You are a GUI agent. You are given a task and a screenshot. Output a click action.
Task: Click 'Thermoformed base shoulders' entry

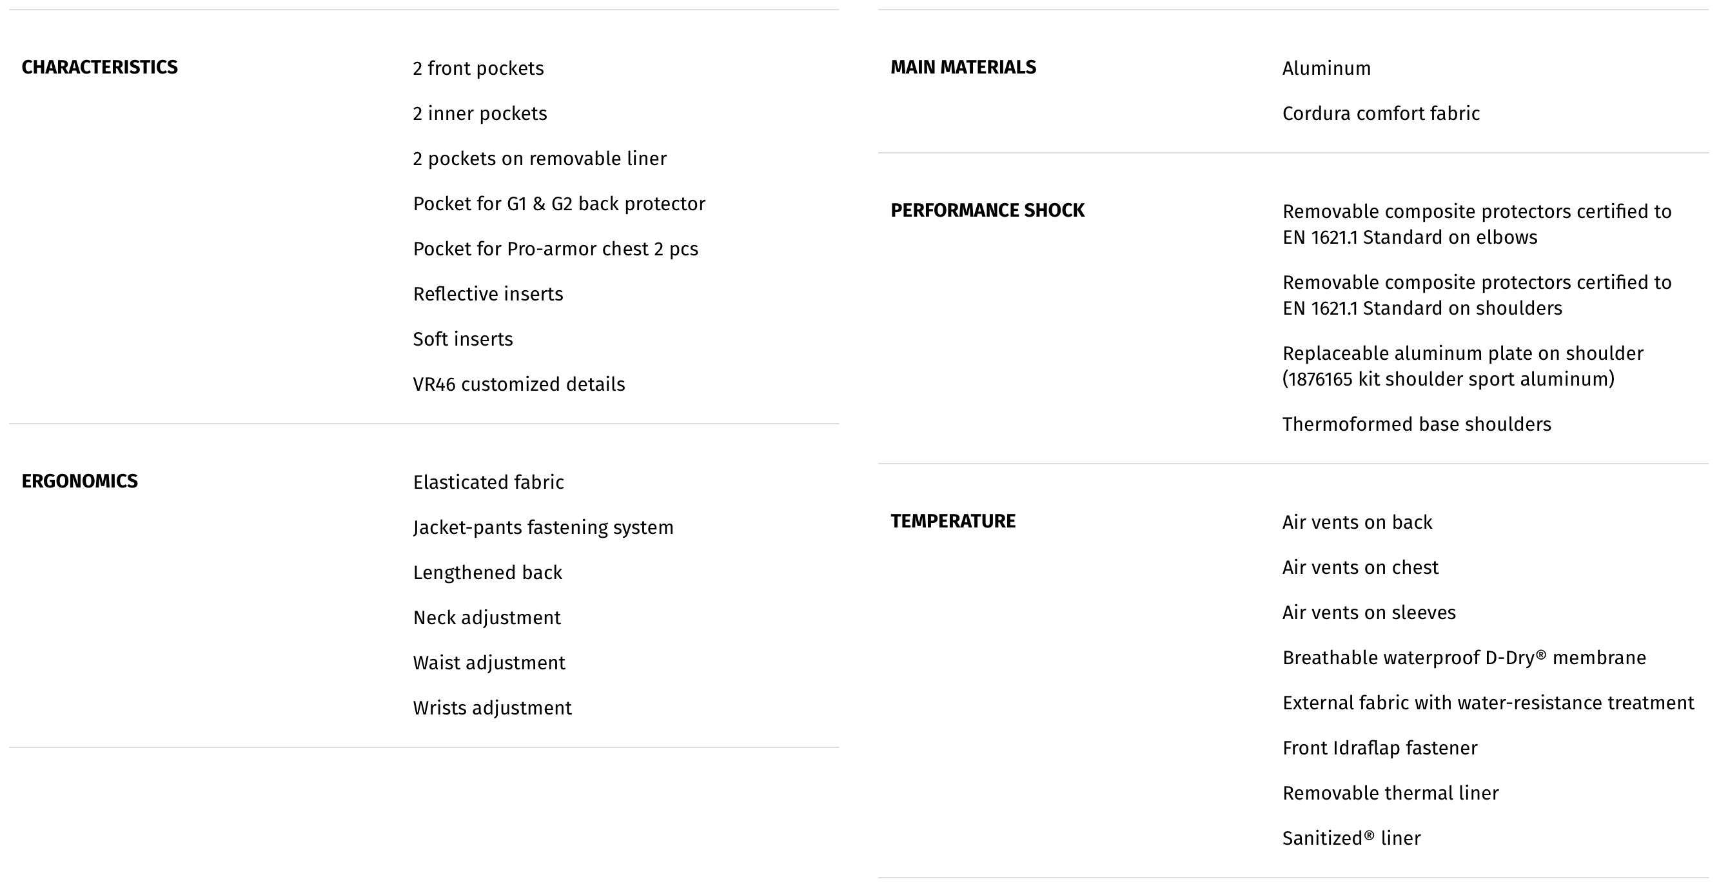point(1416,425)
